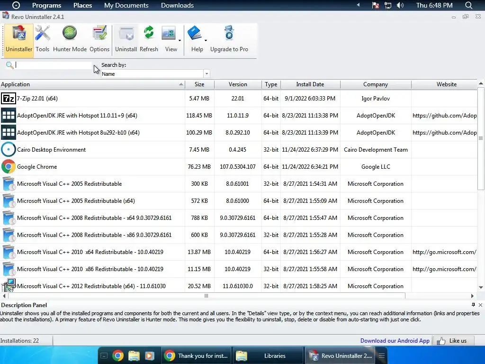Click the Refresh arrows icon

149,33
